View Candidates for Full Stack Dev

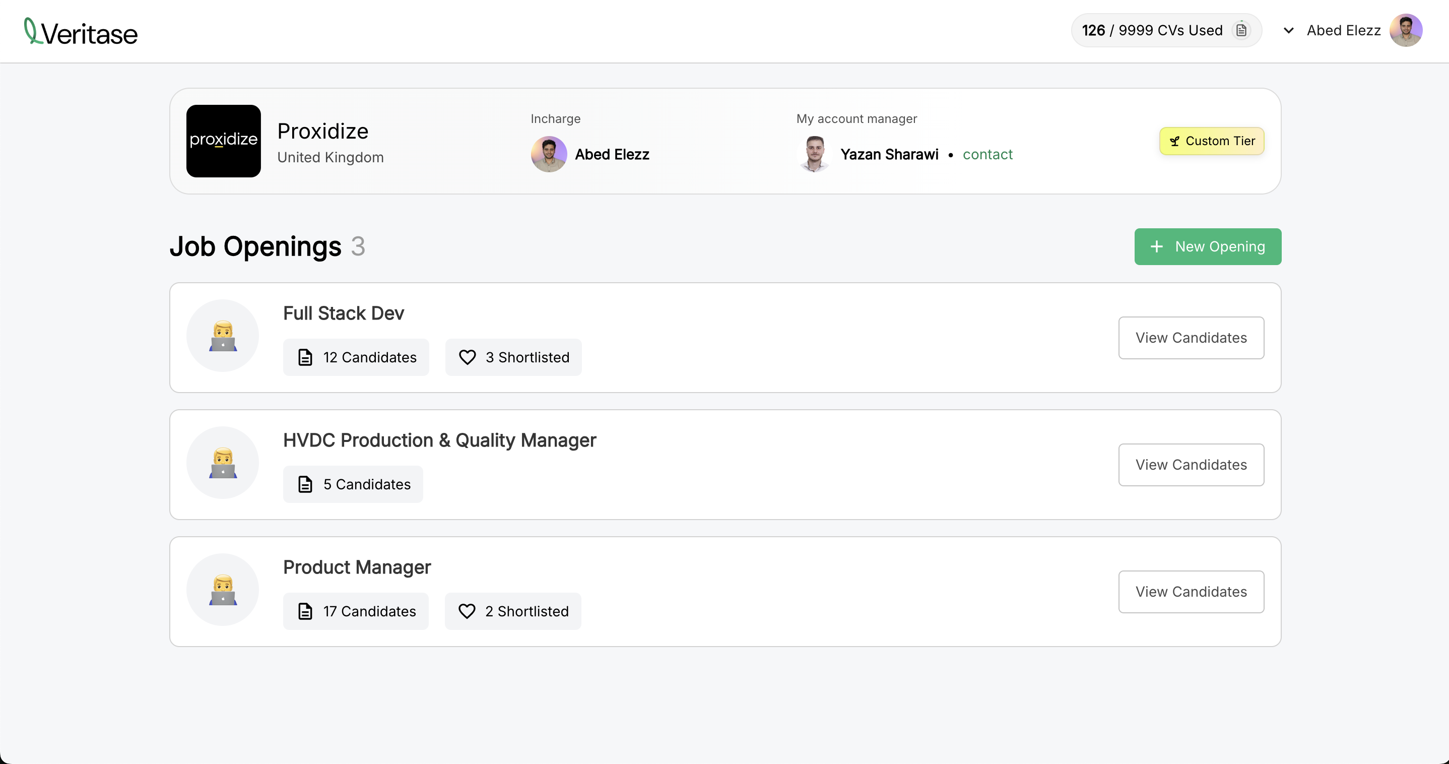click(x=1191, y=338)
